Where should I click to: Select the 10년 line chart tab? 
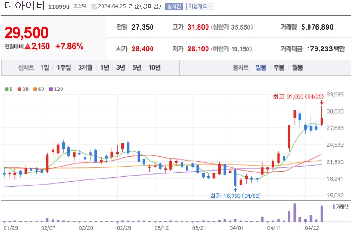154,67
